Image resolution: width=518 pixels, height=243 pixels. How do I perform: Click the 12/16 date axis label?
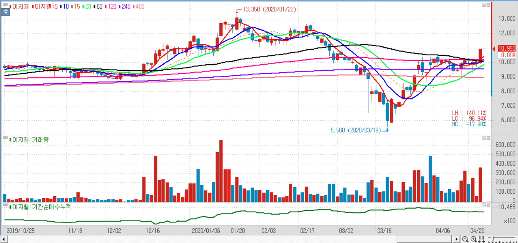coord(153,230)
